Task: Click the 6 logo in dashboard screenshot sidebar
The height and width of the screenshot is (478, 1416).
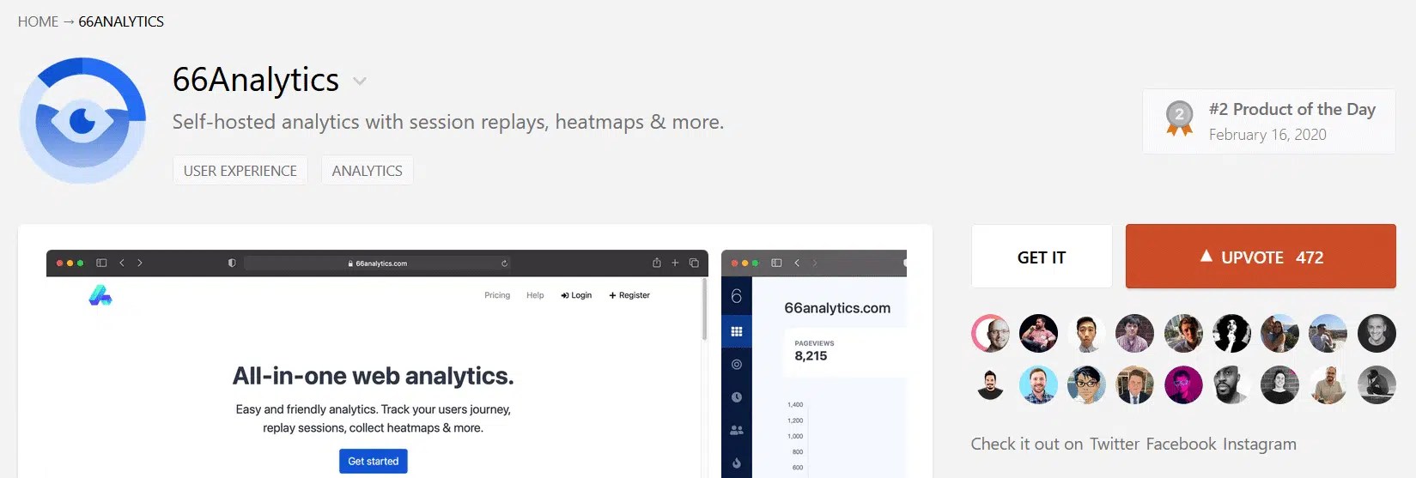Action: coord(736,296)
